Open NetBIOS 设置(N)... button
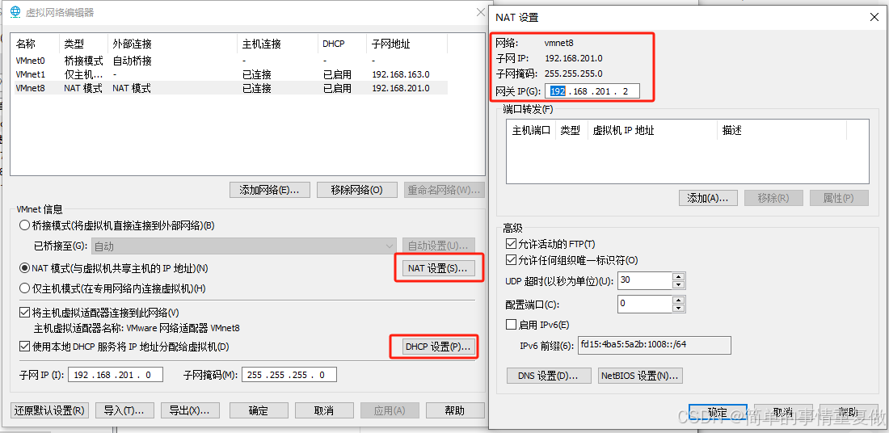Screen dimensions: 889x433 click(x=640, y=375)
